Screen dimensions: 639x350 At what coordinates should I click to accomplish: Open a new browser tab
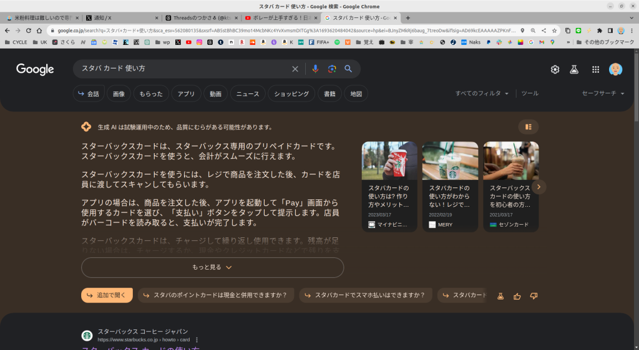[408, 18]
